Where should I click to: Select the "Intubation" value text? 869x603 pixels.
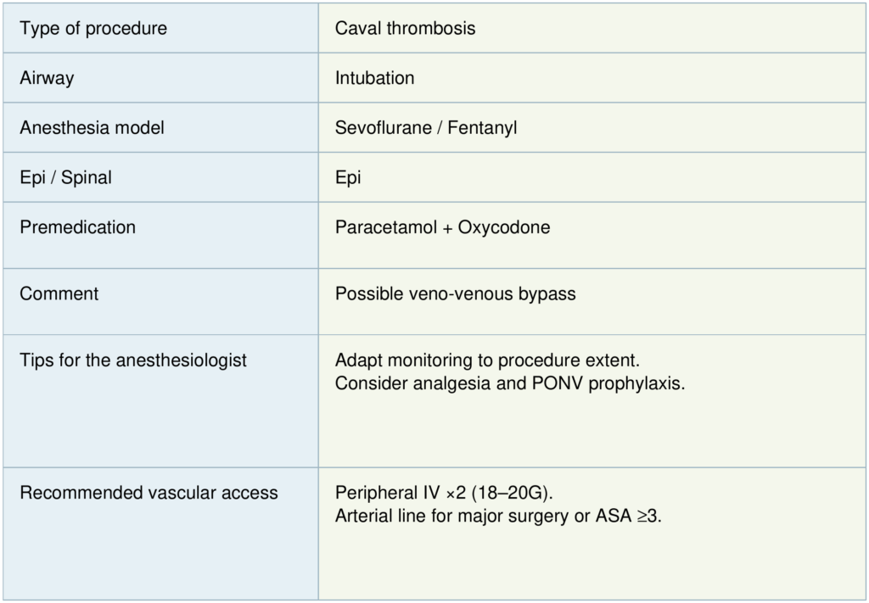(374, 78)
